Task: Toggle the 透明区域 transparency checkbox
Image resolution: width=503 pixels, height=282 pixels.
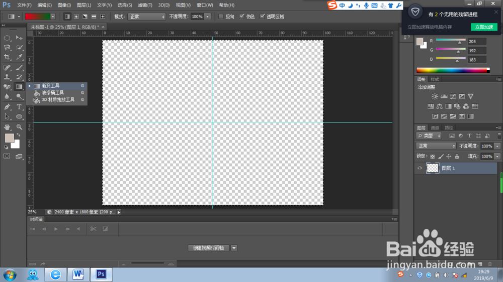Action: point(262,17)
